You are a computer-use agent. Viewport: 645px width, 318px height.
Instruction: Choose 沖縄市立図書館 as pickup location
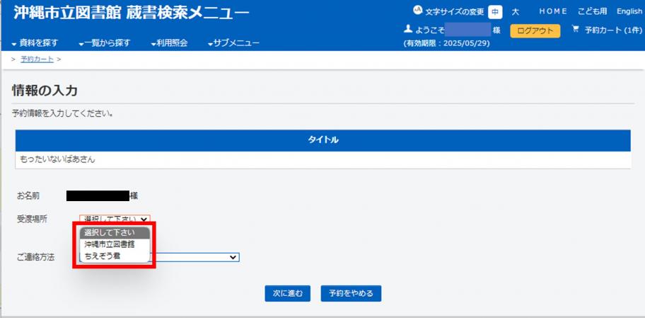point(115,244)
